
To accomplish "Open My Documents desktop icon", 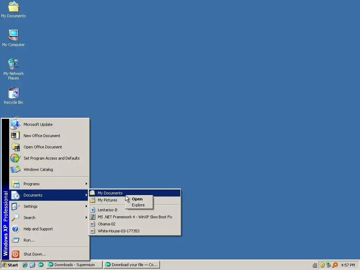I will pyautogui.click(x=13, y=9).
